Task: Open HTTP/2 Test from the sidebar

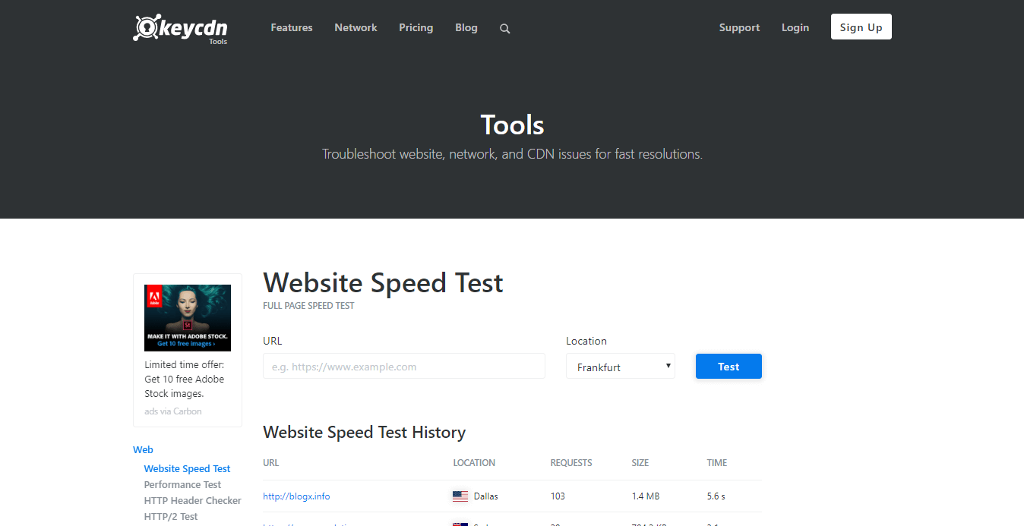Action: point(171,516)
